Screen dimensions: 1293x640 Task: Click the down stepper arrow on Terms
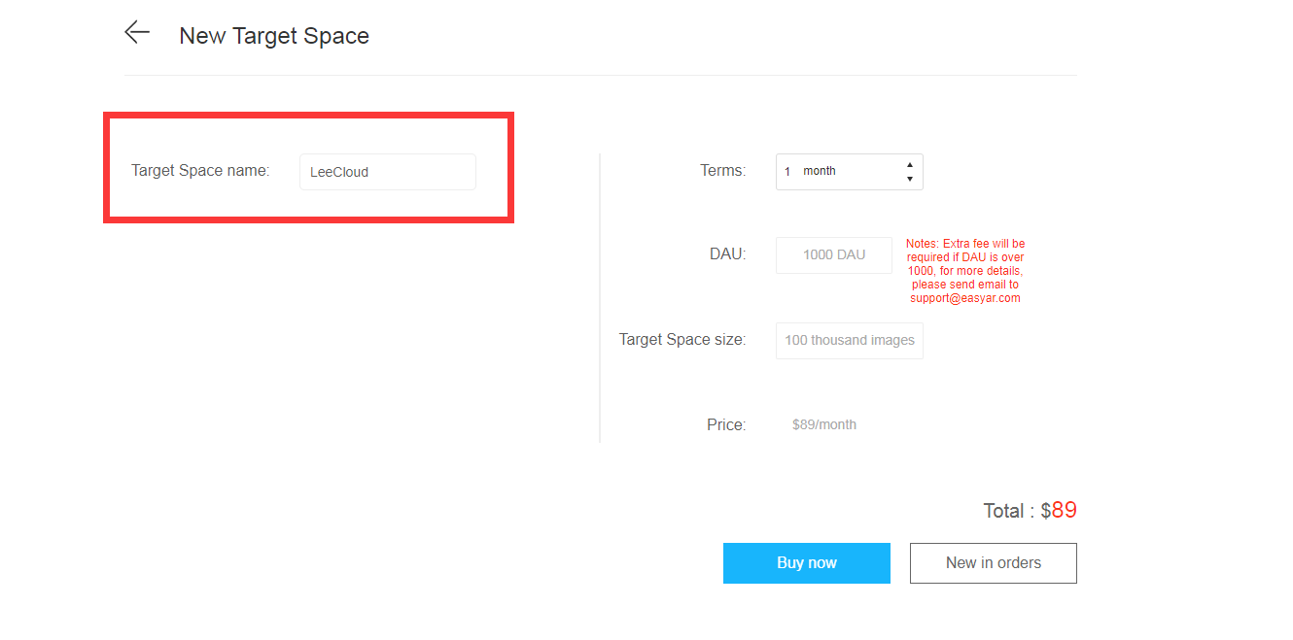tap(909, 178)
